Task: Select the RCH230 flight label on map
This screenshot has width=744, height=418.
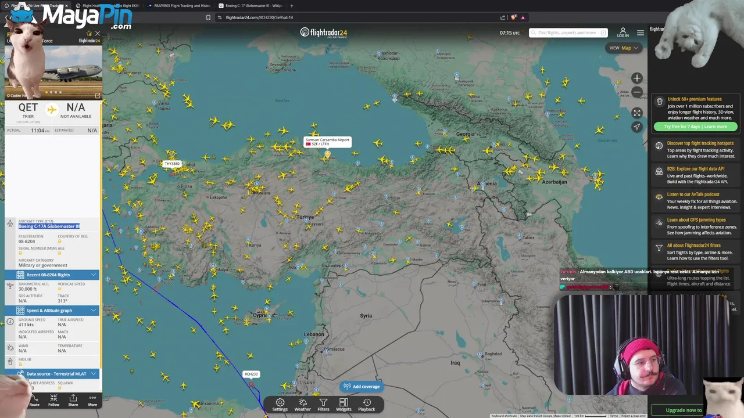Action: coord(251,374)
